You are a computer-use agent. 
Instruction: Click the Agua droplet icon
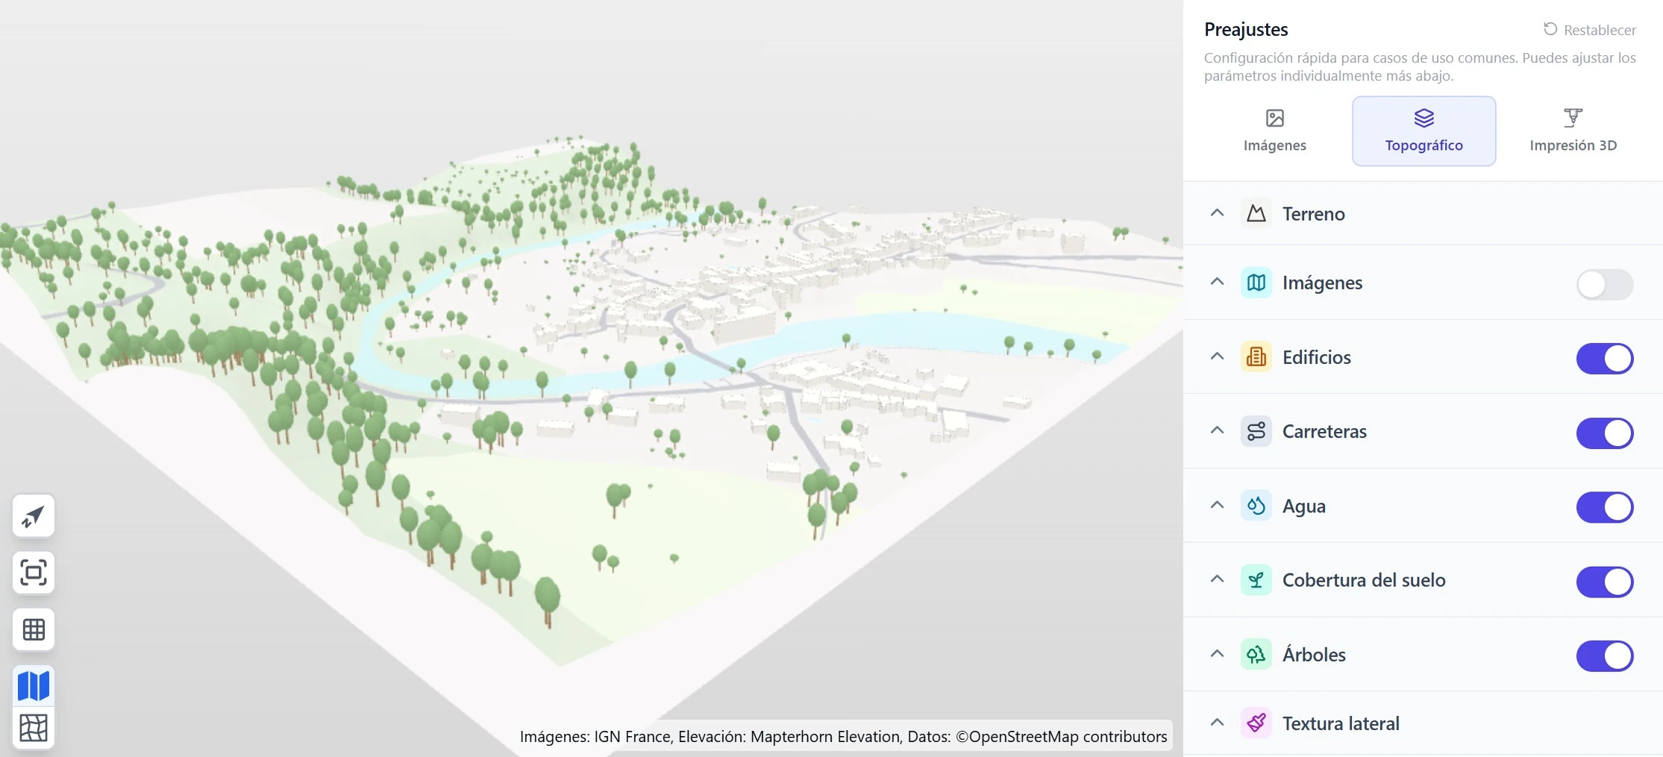click(x=1256, y=506)
